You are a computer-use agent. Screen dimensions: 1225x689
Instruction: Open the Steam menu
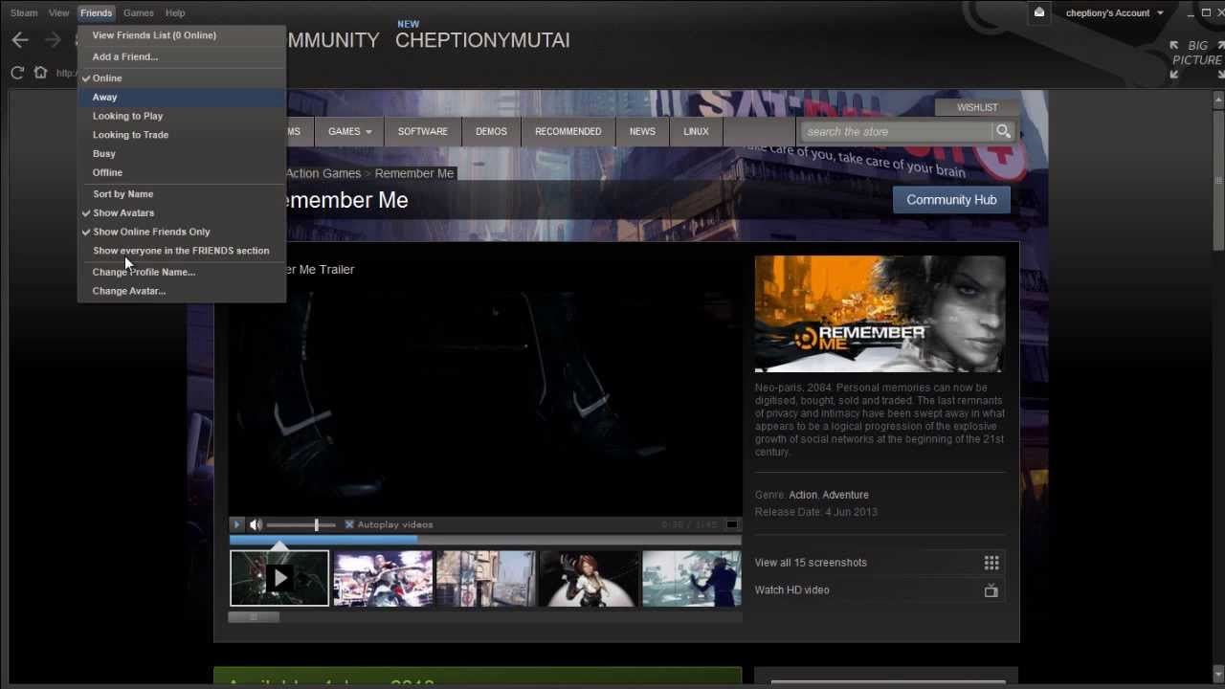coord(24,12)
